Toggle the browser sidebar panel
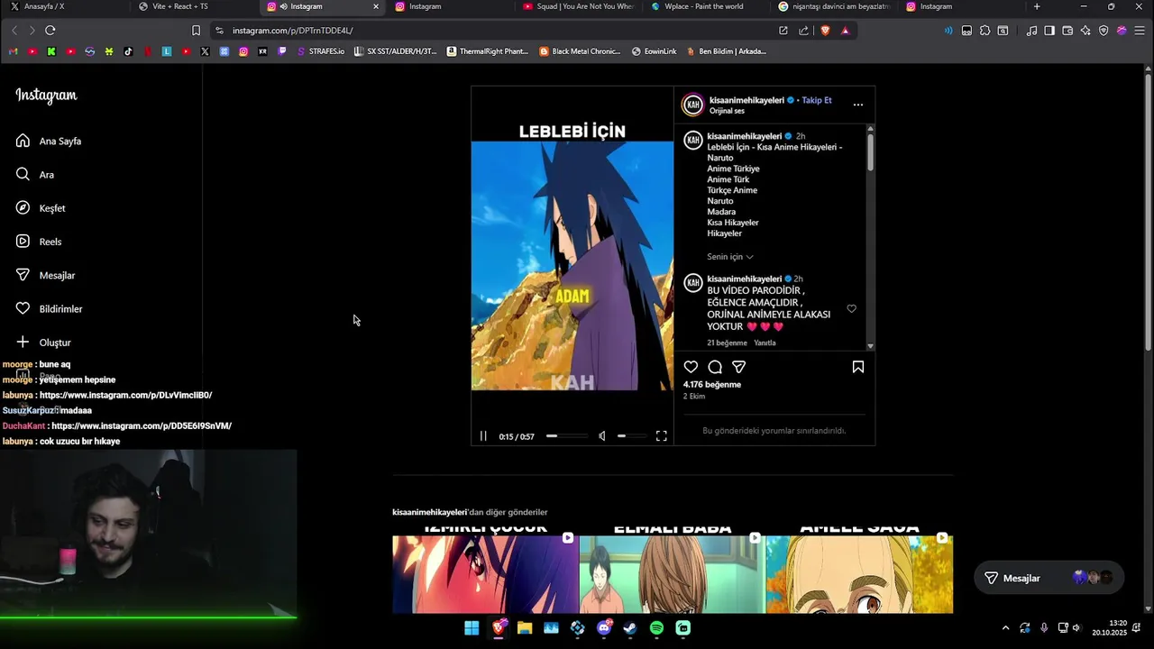Screen dimensions: 1154x649 [x=1049, y=31]
